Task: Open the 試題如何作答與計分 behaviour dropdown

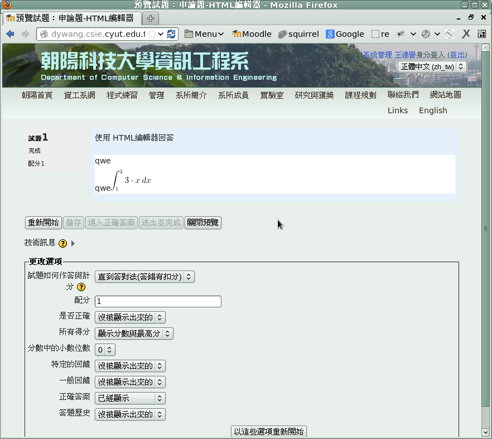Action: tap(144, 277)
